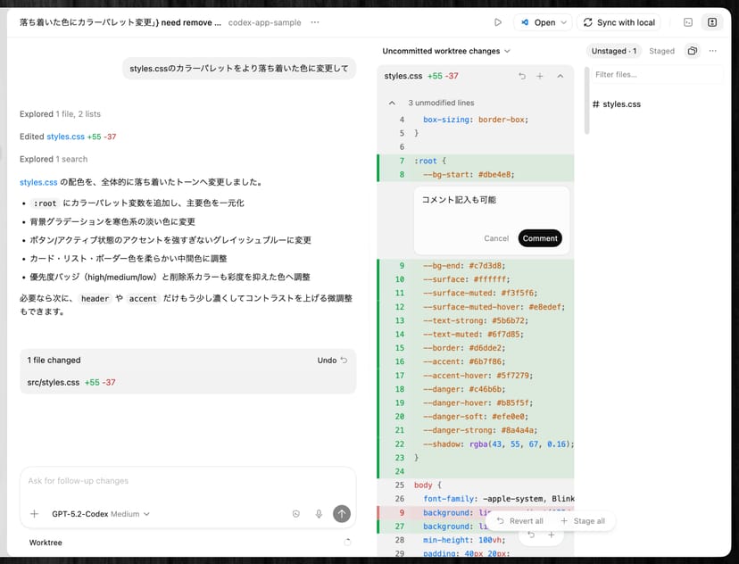The height and width of the screenshot is (564, 739).
Task: Open the terminal panel icon
Action: [688, 22]
